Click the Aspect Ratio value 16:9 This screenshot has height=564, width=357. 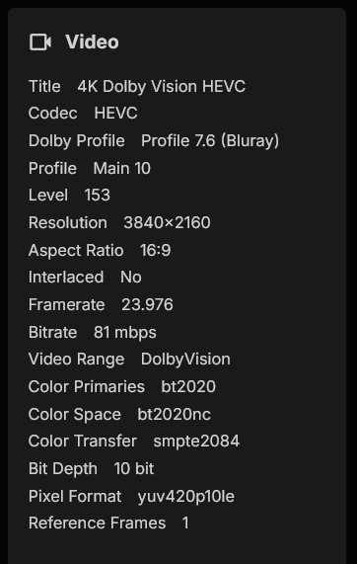155,250
